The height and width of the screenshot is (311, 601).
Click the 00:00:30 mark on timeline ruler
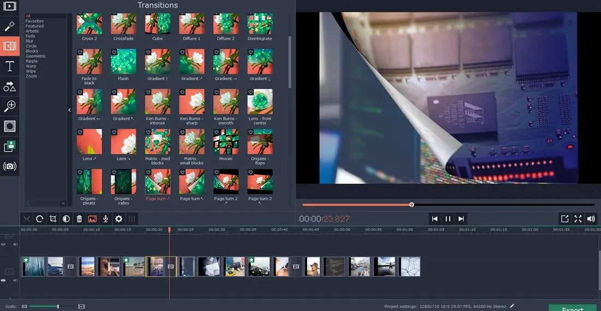(x=217, y=230)
